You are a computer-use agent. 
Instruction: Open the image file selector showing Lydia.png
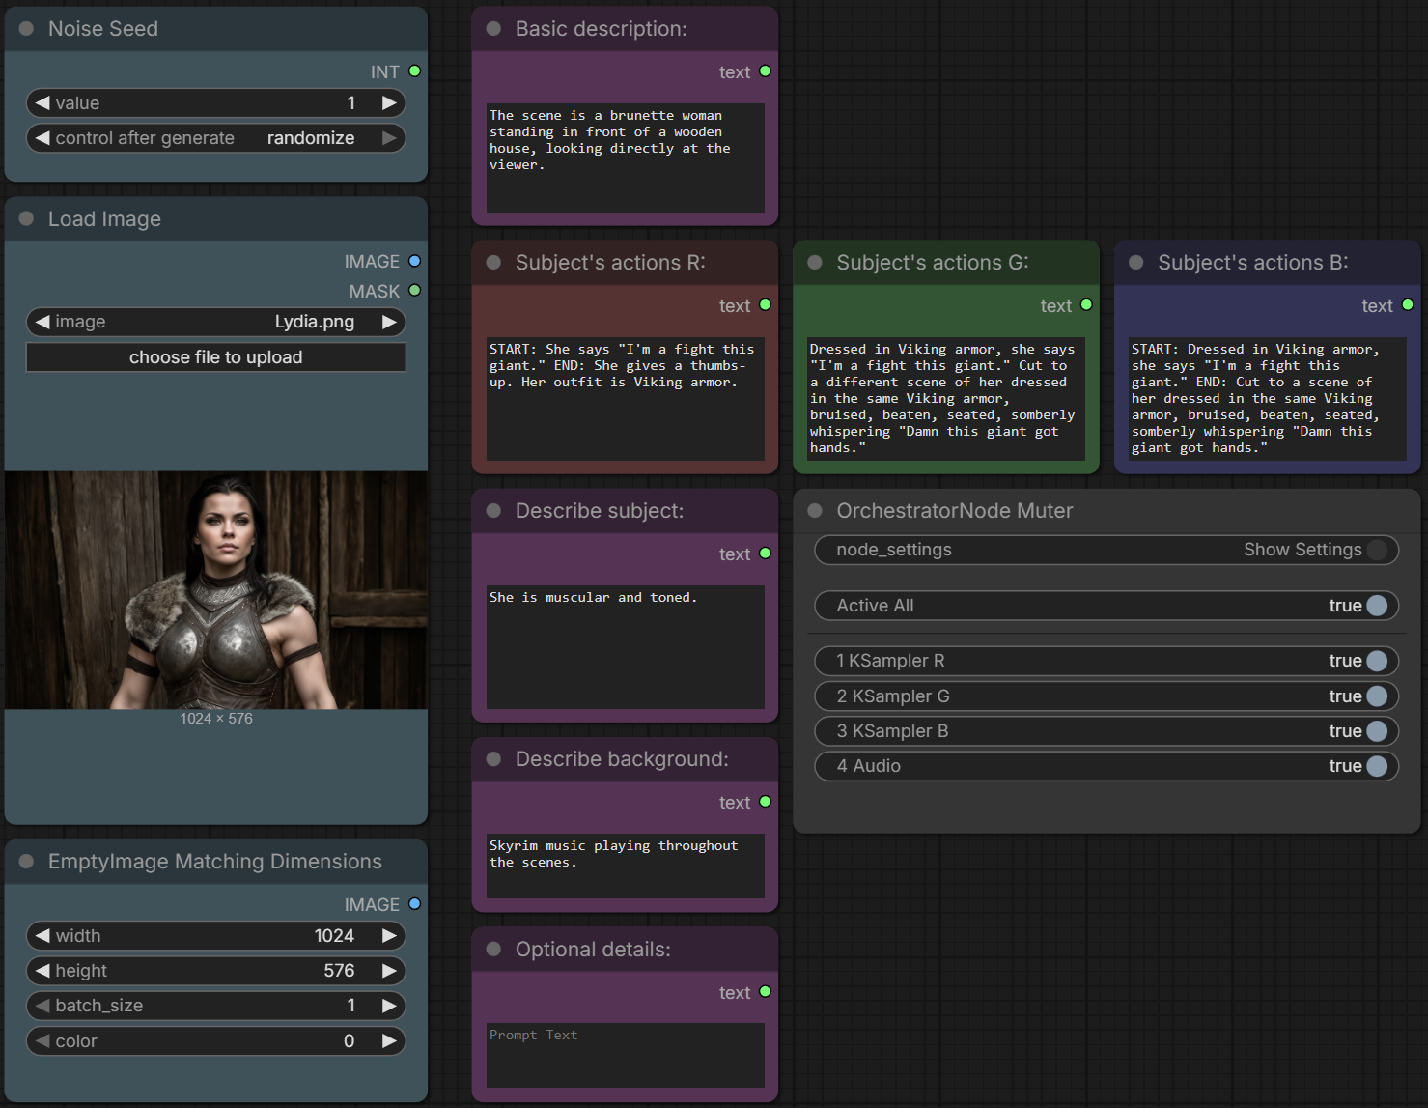215,322
